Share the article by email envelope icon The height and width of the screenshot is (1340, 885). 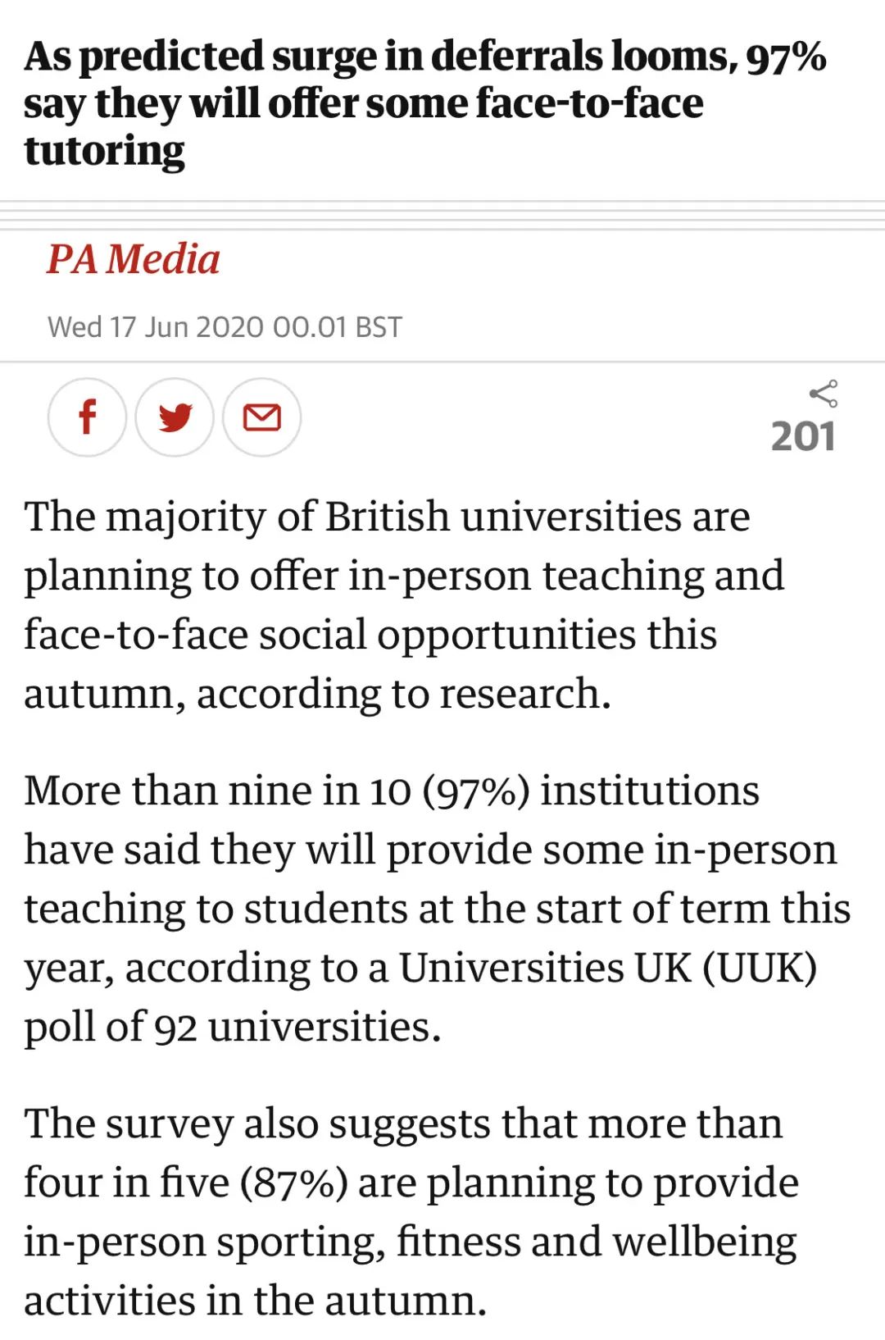click(262, 417)
